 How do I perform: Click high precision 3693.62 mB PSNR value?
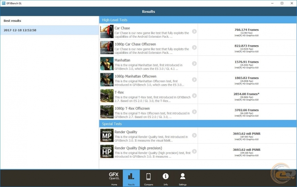pyautogui.click(x=246, y=150)
